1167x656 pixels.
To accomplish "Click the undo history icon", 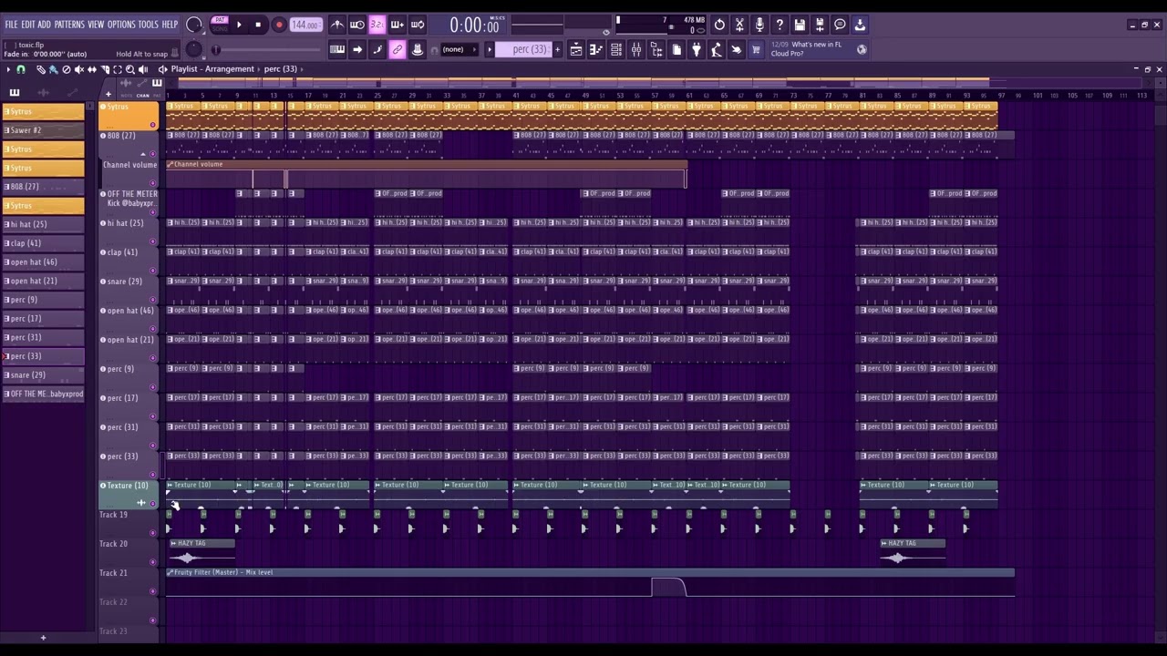I will click(719, 25).
